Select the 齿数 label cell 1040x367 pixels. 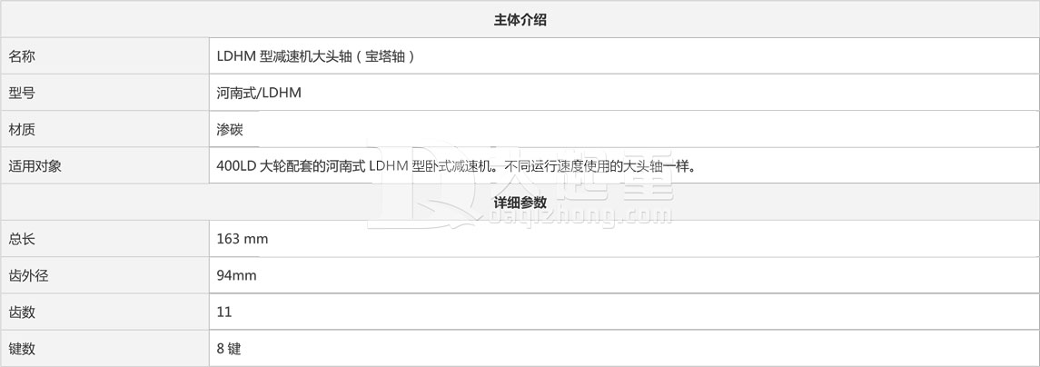pos(104,312)
